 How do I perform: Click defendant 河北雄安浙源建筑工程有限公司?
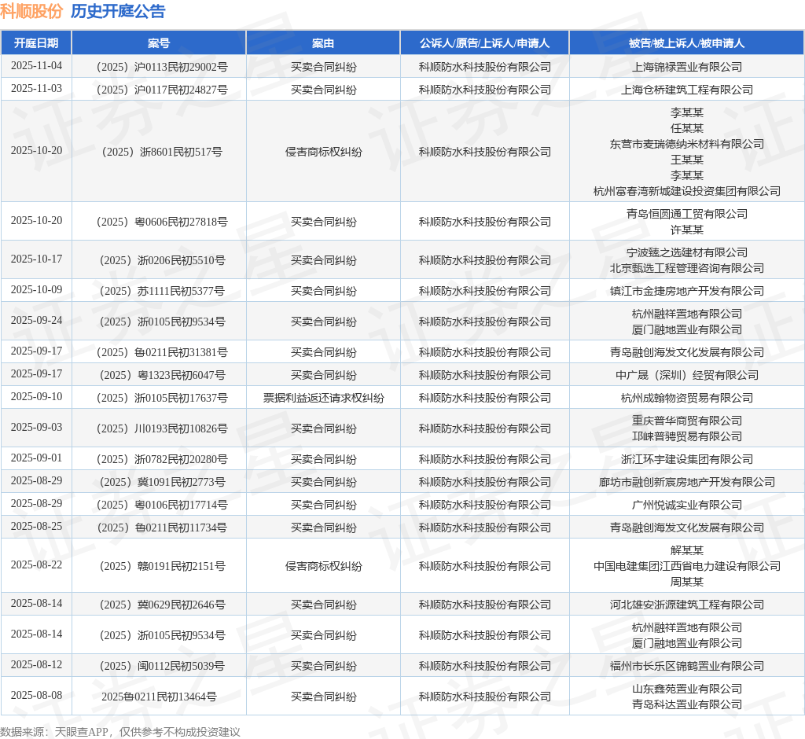[687, 605]
